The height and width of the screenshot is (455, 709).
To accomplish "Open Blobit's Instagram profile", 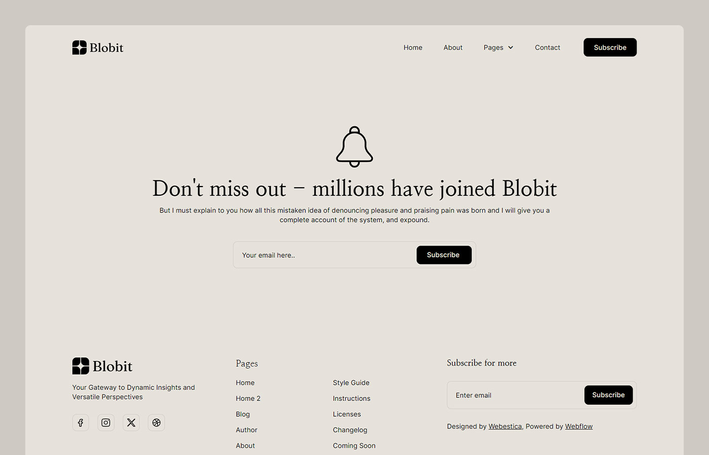I will [106, 423].
